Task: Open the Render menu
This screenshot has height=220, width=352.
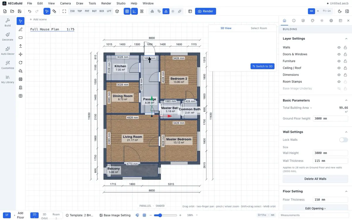Action: 106,4
